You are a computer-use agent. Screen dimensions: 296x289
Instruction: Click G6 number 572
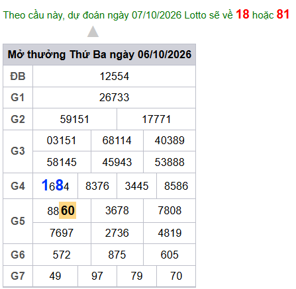pos(62,255)
